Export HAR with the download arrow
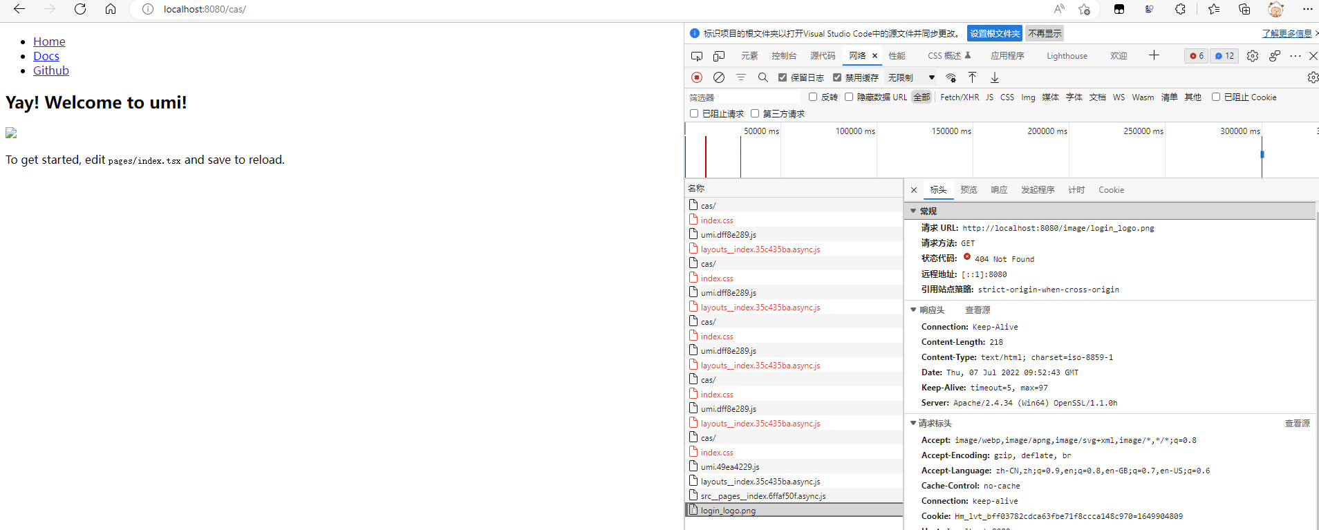Viewport: 1319px width, 530px height. 994,77
